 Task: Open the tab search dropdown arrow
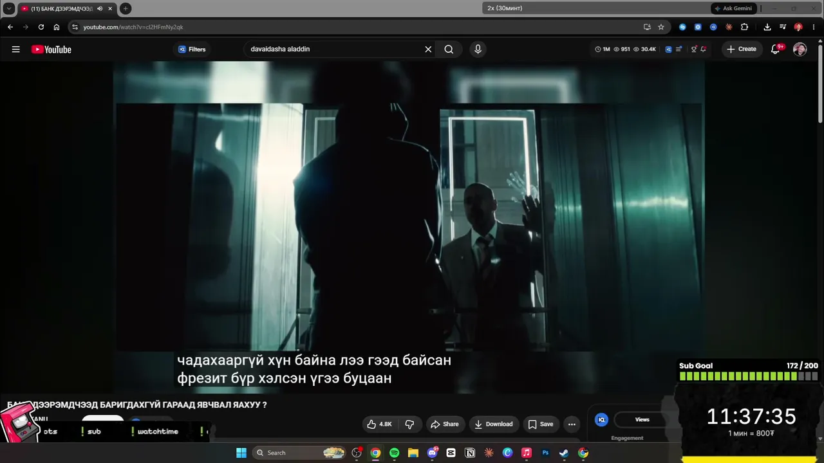coord(9,8)
